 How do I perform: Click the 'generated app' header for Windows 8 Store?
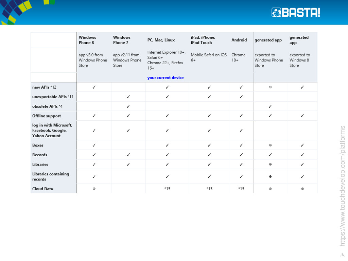[x=299, y=40]
